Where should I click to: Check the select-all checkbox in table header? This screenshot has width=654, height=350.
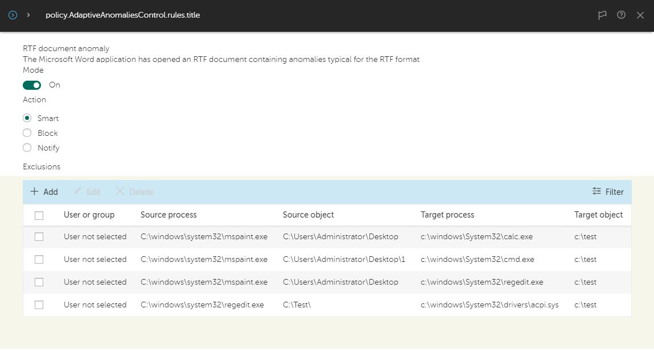[39, 215]
